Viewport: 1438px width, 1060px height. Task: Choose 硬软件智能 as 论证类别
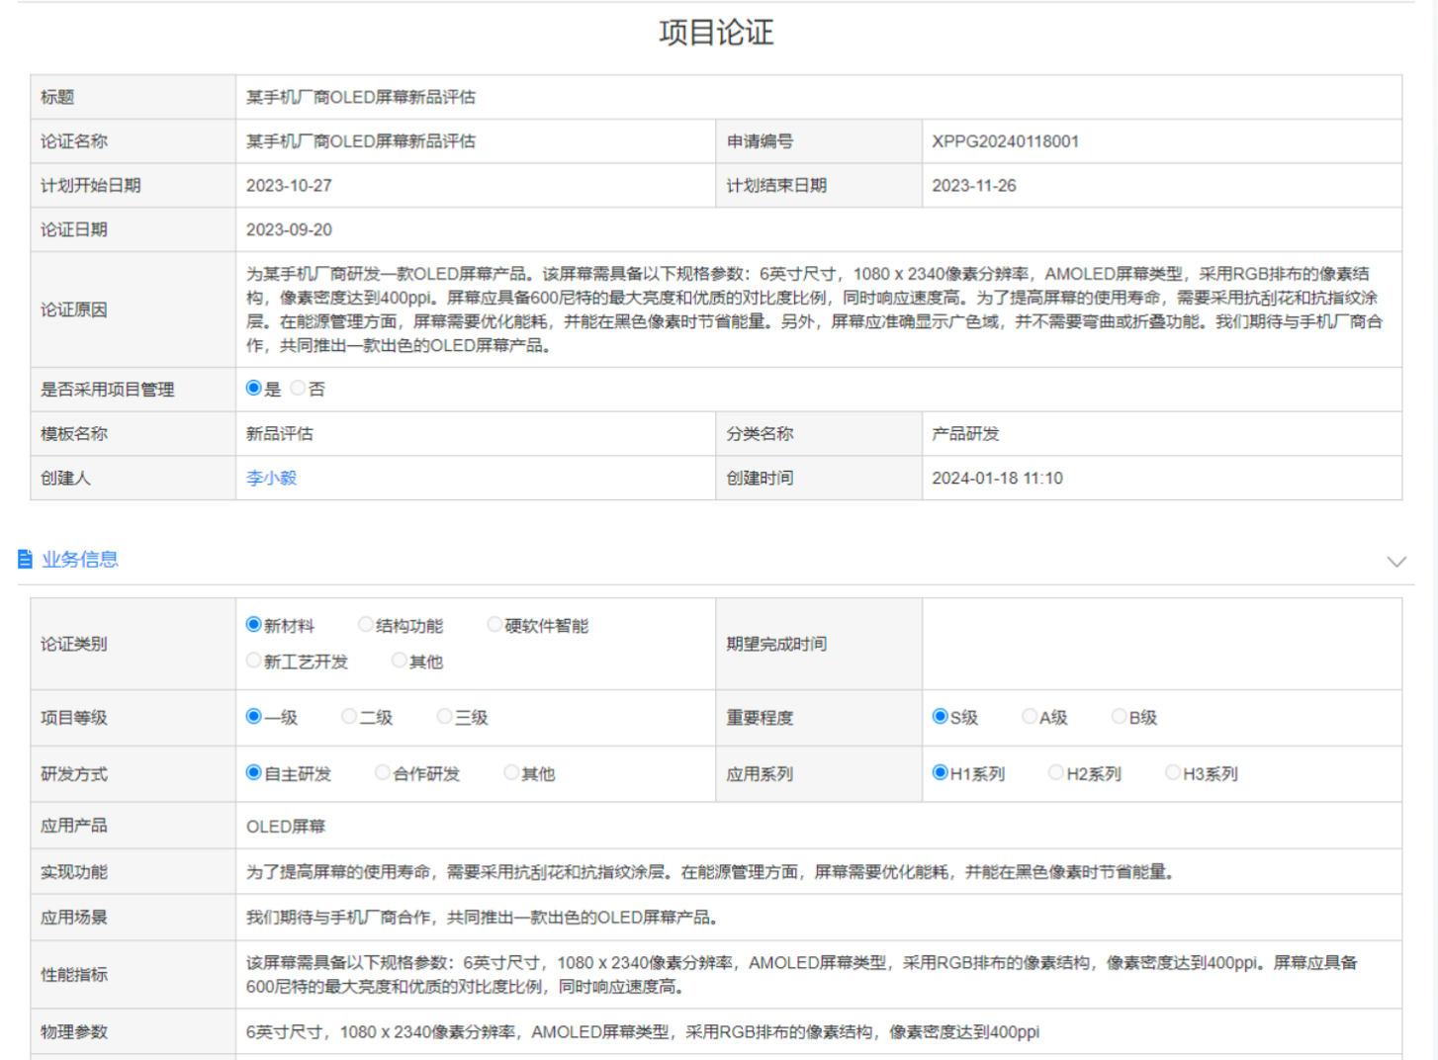[494, 625]
